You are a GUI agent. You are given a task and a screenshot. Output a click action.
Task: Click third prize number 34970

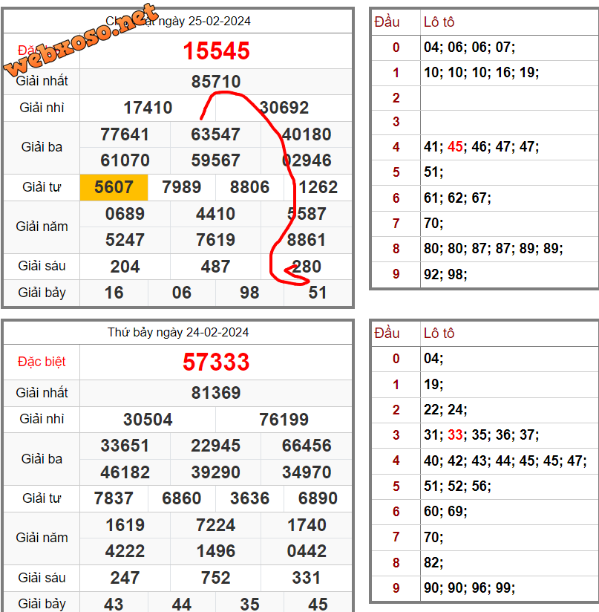click(307, 472)
